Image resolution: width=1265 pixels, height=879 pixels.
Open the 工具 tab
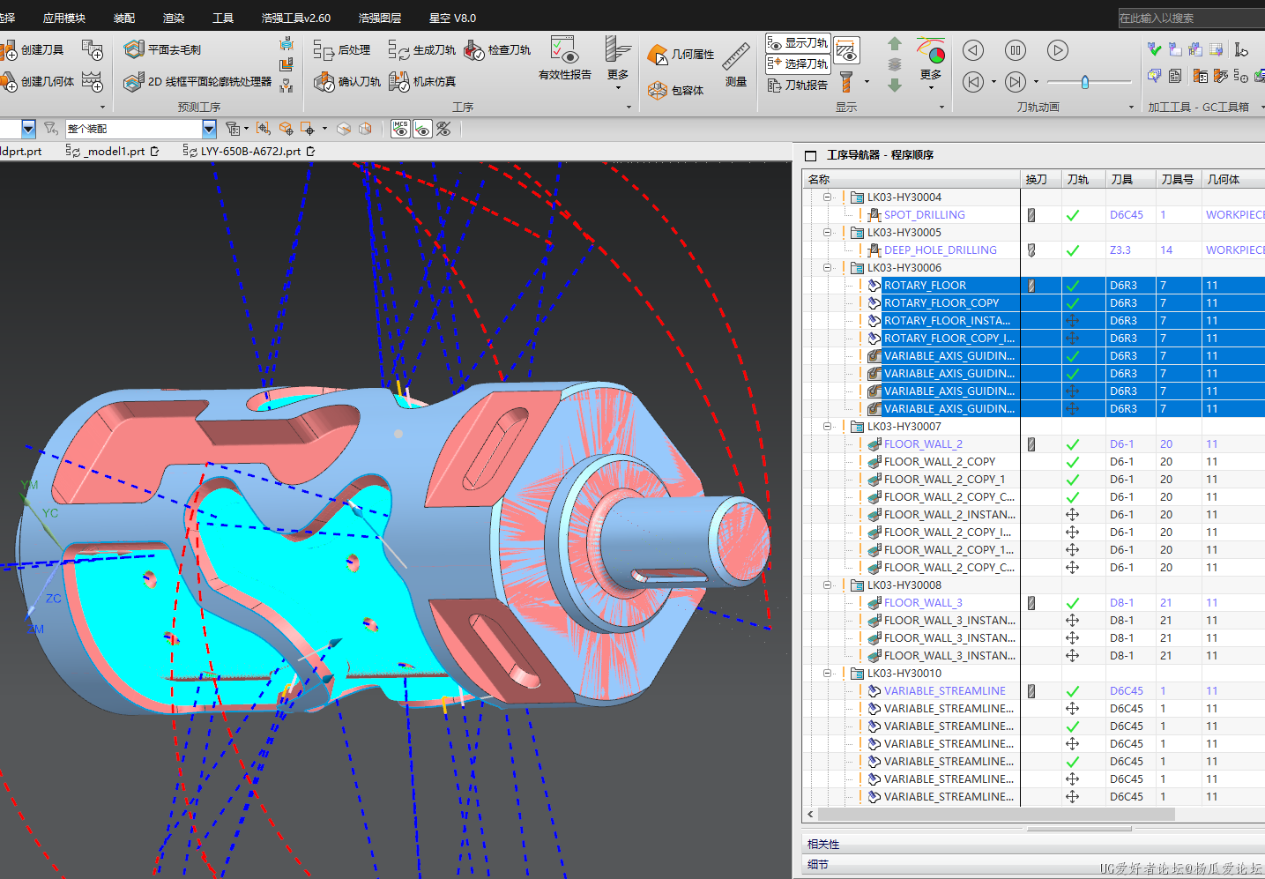point(223,18)
